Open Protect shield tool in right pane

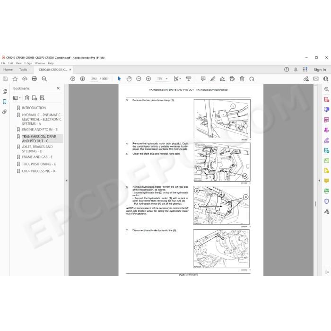click(x=326, y=201)
